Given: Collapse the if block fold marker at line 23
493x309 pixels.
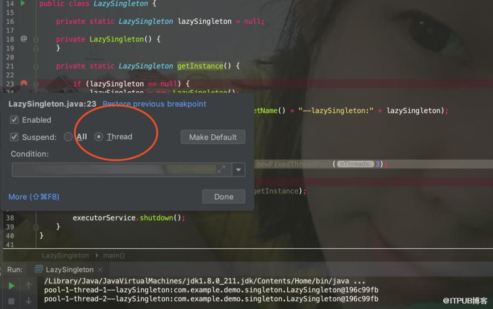Looking at the screenshot, I should click(36, 84).
